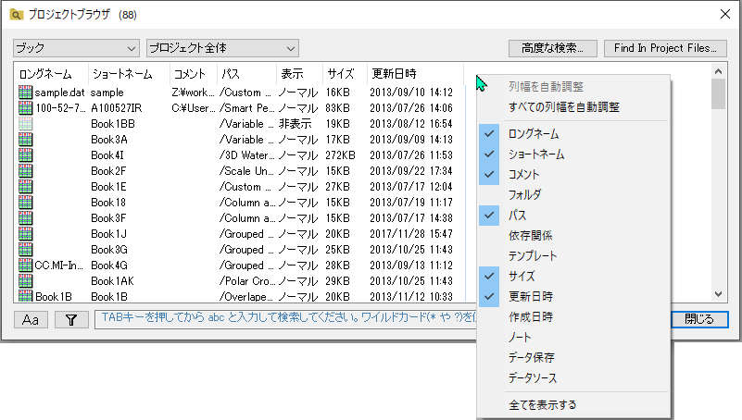Enable the フォルダ column

click(x=574, y=194)
